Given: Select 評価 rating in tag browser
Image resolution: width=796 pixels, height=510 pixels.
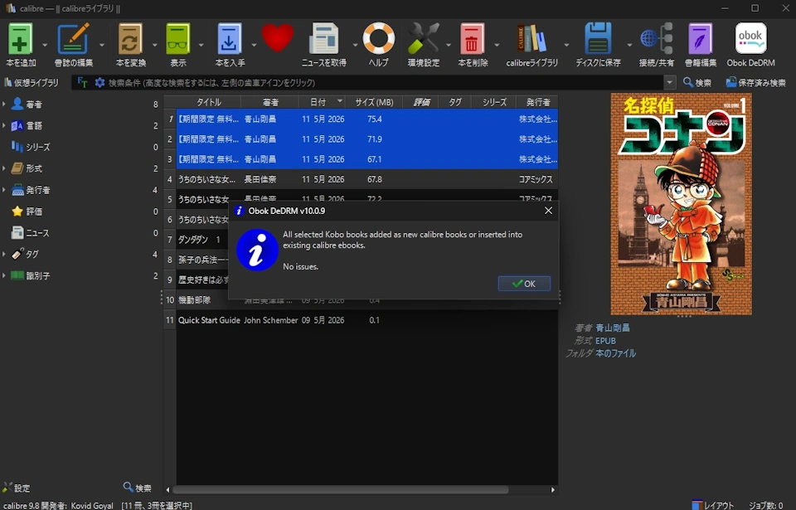Looking at the screenshot, I should pos(34,211).
